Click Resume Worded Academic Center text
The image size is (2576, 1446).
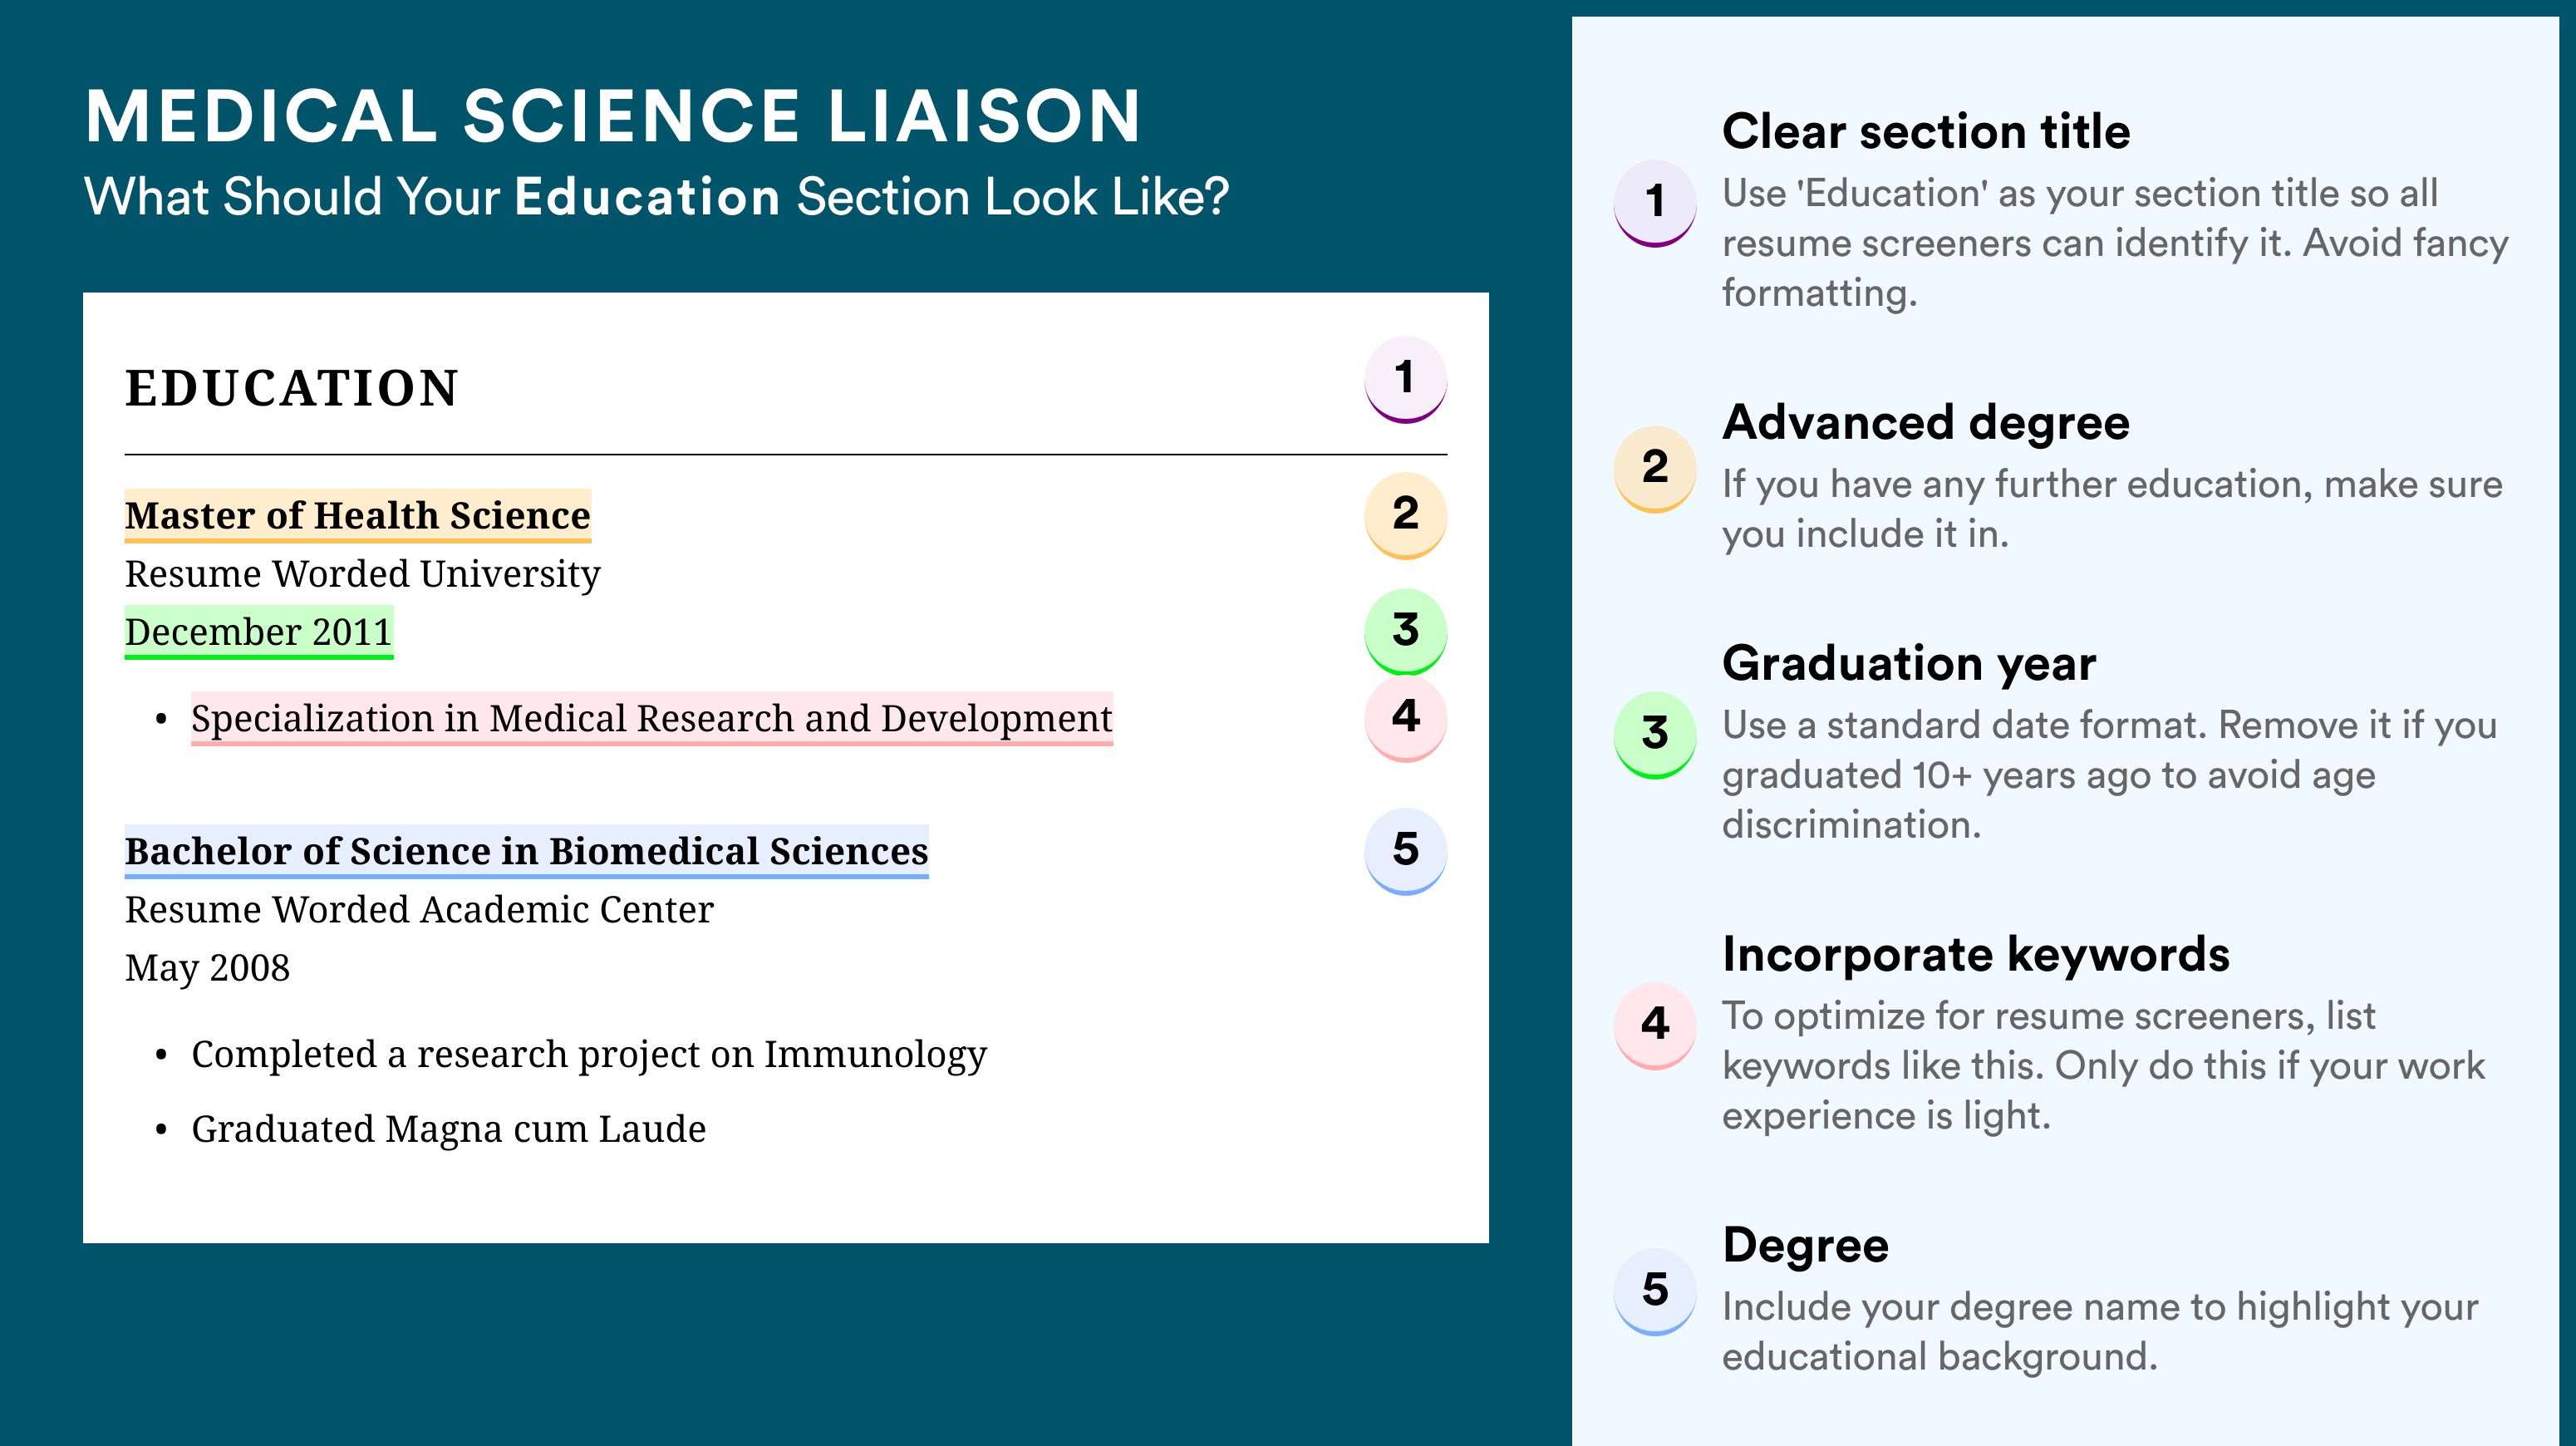click(419, 910)
